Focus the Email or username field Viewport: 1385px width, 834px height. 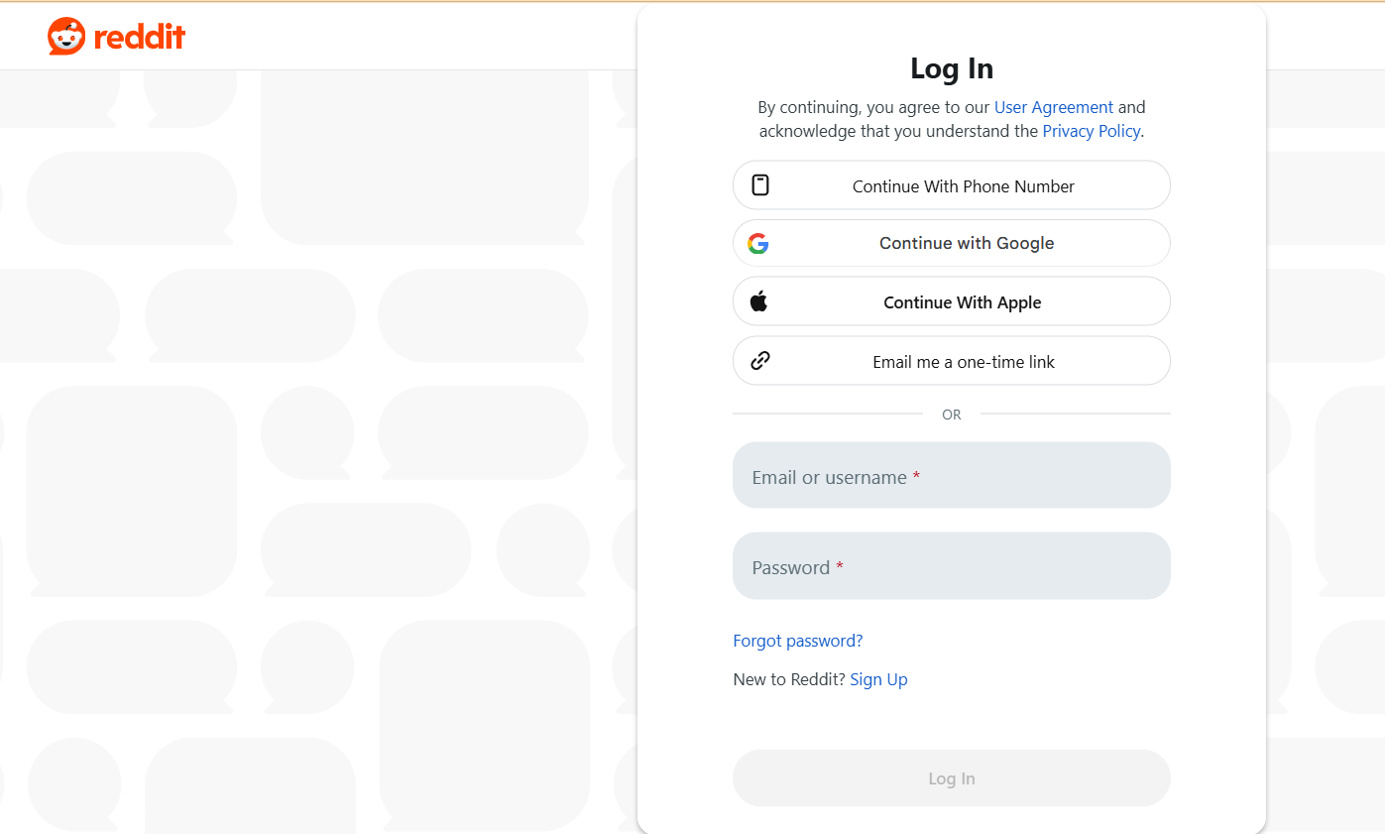coord(951,476)
